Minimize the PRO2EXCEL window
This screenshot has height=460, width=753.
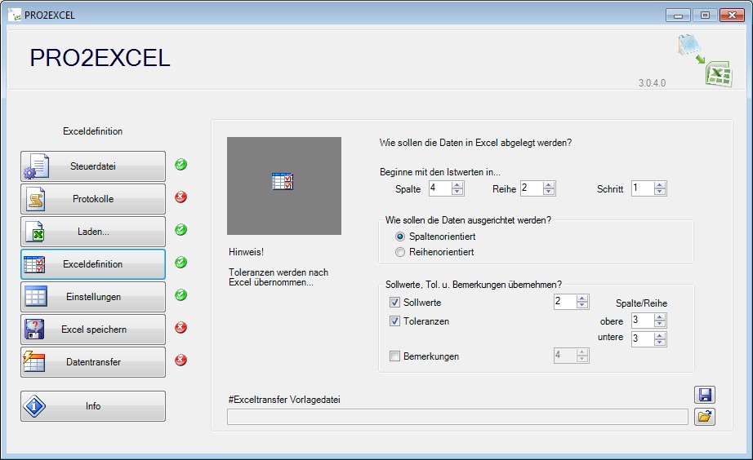tap(678, 15)
